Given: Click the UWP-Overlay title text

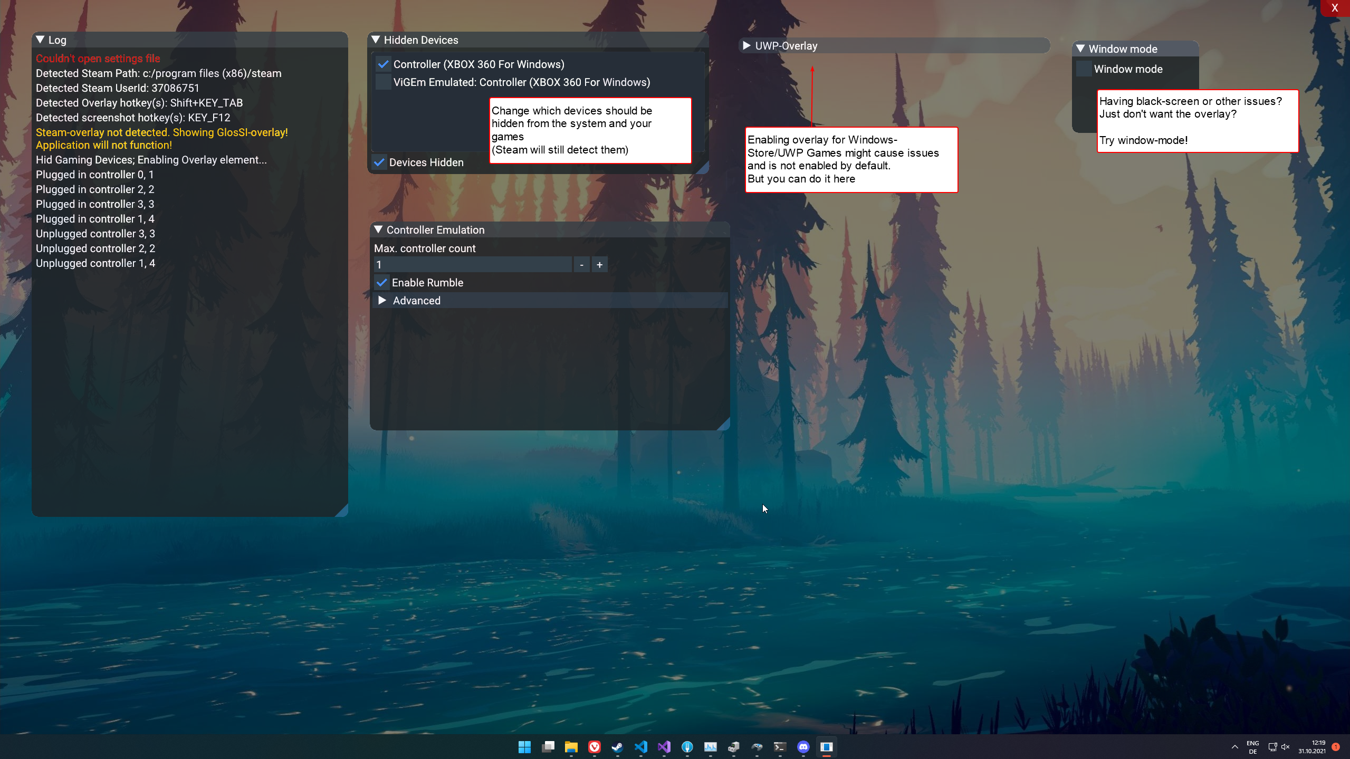Looking at the screenshot, I should coord(786,46).
